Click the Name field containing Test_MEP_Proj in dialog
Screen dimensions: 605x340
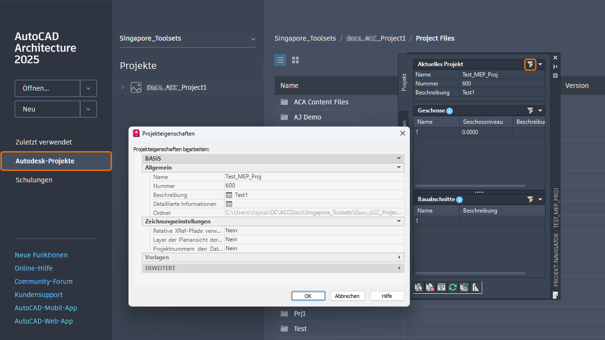point(314,177)
